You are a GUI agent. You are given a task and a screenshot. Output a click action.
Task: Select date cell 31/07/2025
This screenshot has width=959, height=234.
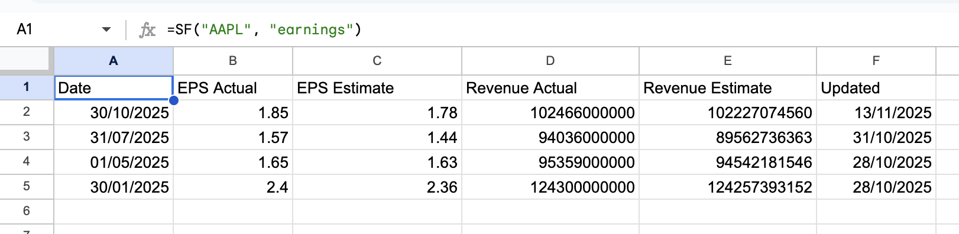(114, 137)
